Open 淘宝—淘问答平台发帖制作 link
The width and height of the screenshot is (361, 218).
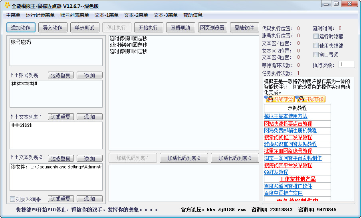(x=293, y=158)
